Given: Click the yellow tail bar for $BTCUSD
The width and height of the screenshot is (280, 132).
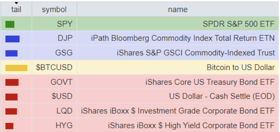Looking at the screenshot, I should [x=16, y=68].
